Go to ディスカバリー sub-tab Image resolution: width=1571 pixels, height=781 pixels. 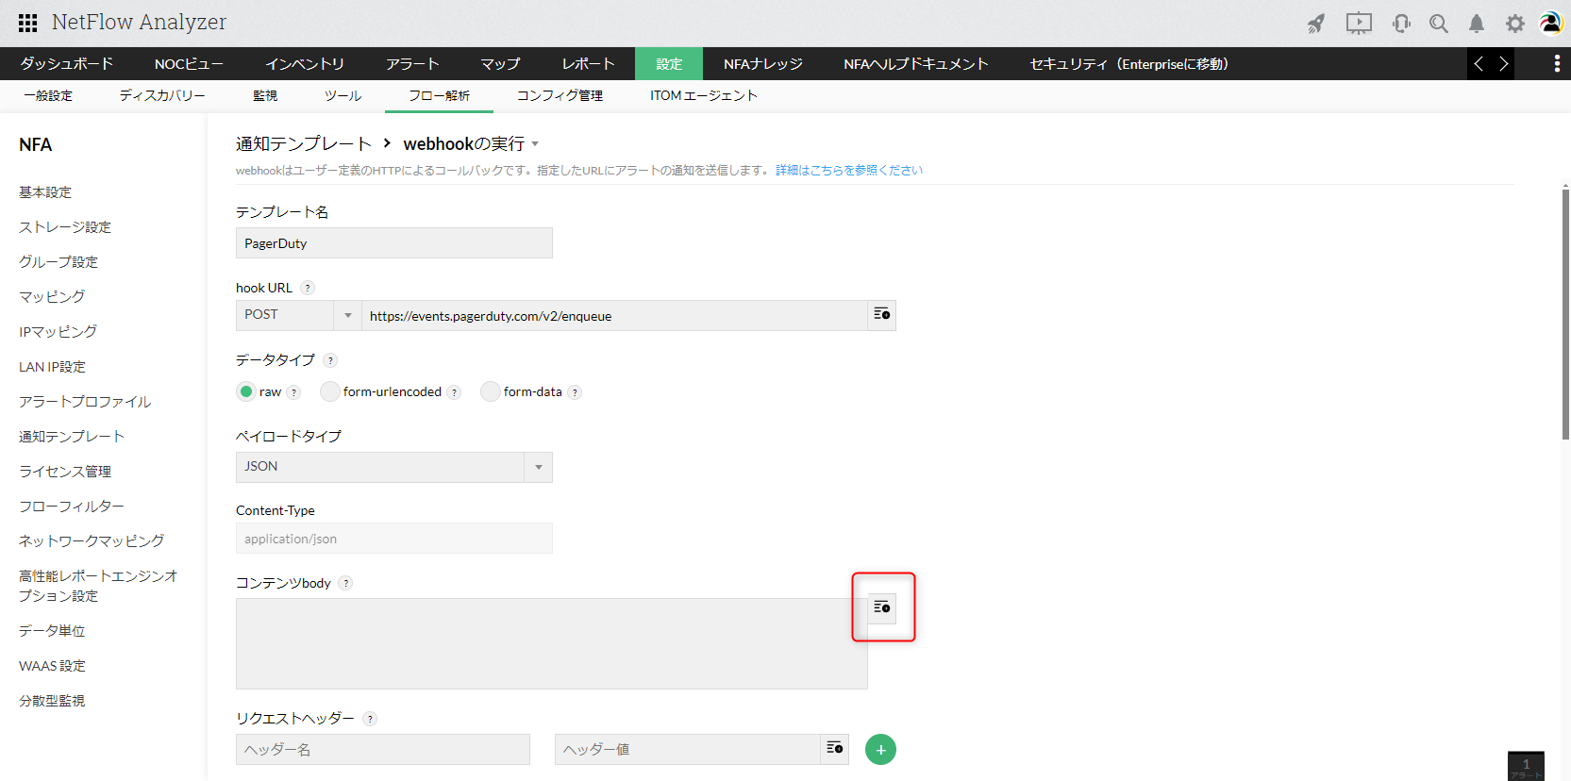coord(162,96)
